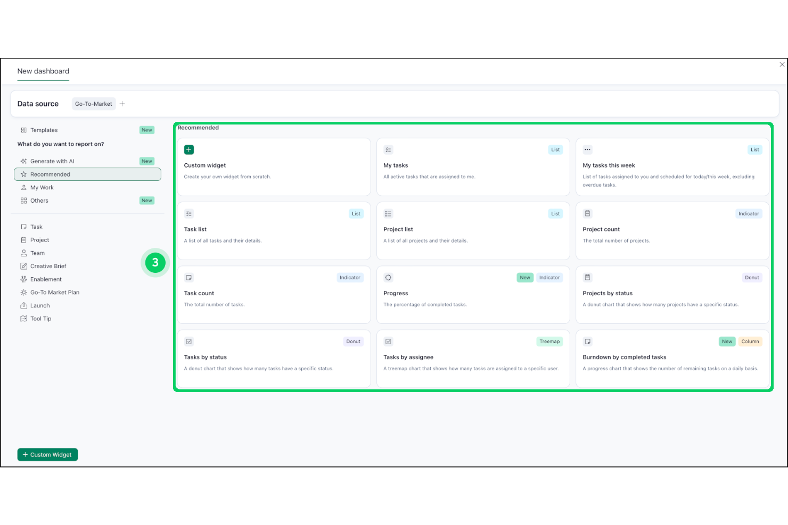Viewport: 788px width, 525px height.
Task: Close the New dashboard dialog
Action: pyautogui.click(x=782, y=64)
